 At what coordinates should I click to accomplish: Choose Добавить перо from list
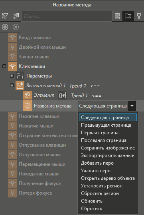[x=108, y=163]
